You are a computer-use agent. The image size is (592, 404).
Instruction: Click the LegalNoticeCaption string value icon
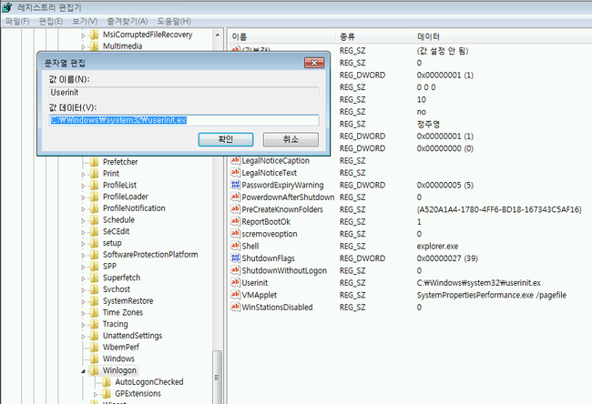pos(235,160)
